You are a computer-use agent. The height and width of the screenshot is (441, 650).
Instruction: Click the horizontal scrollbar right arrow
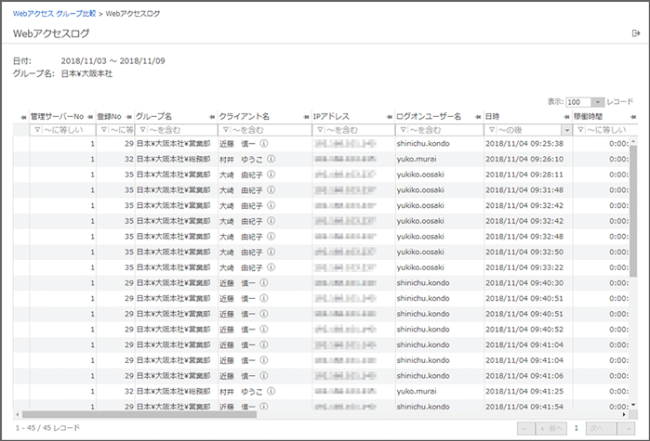[x=624, y=414]
